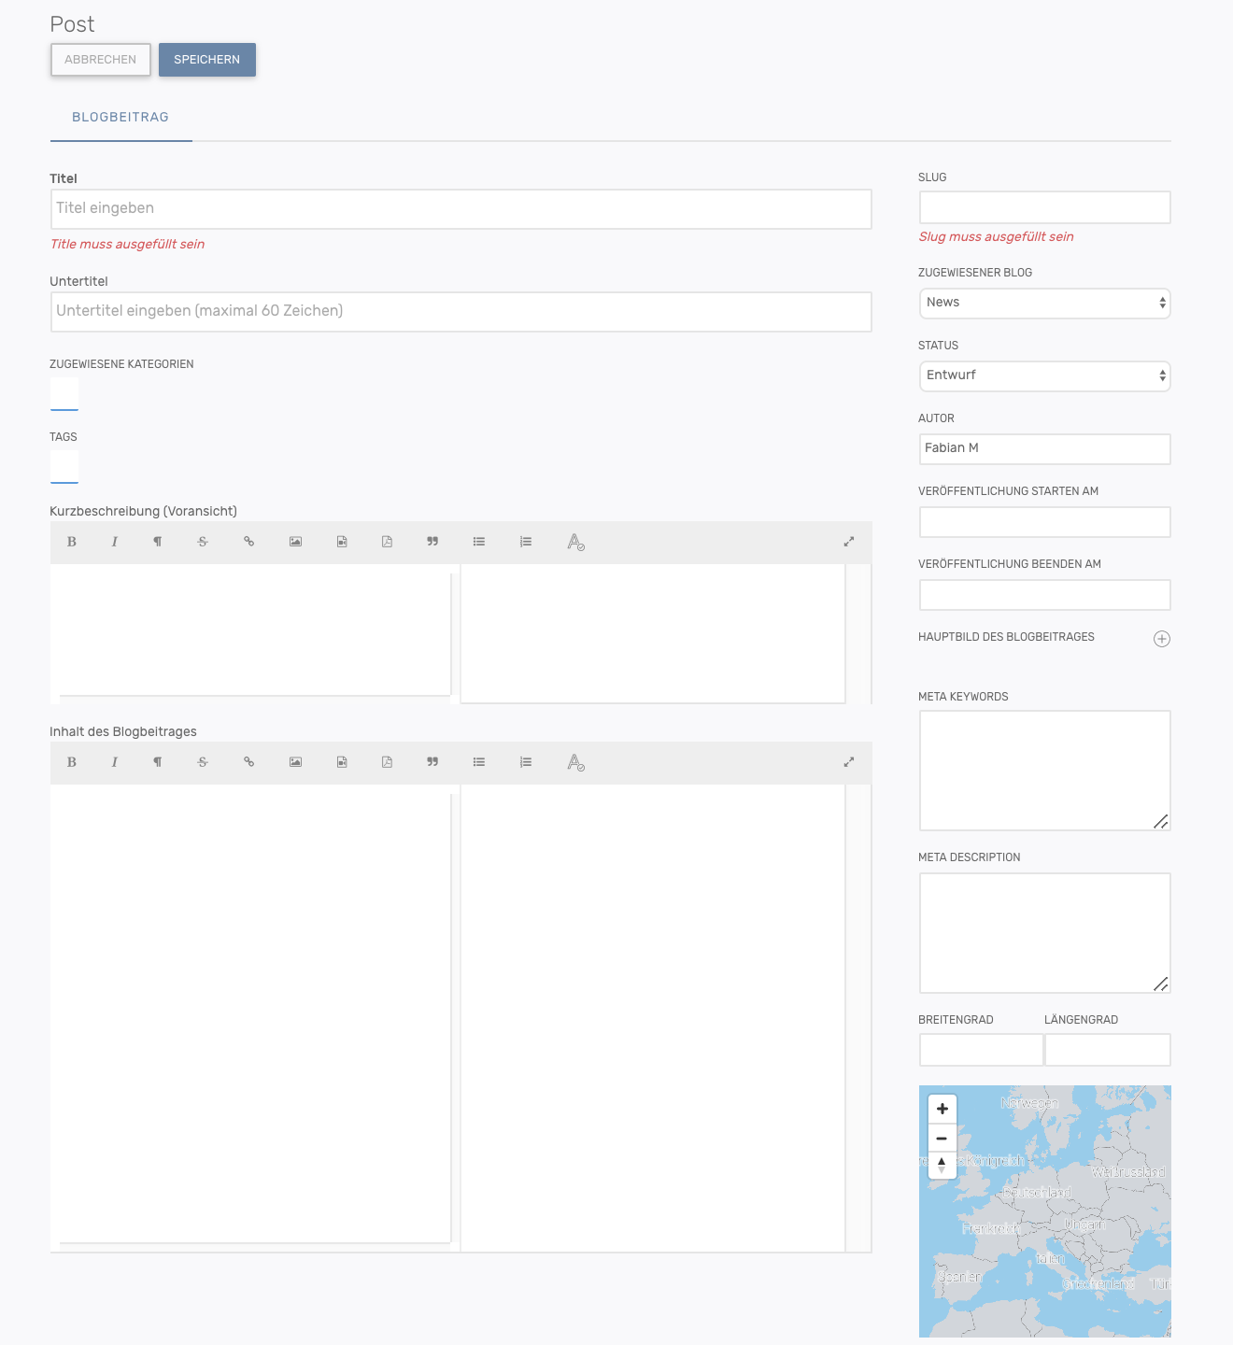Insert a link in the Kurzbeschreibung editor
This screenshot has width=1233, height=1345.
[248, 542]
